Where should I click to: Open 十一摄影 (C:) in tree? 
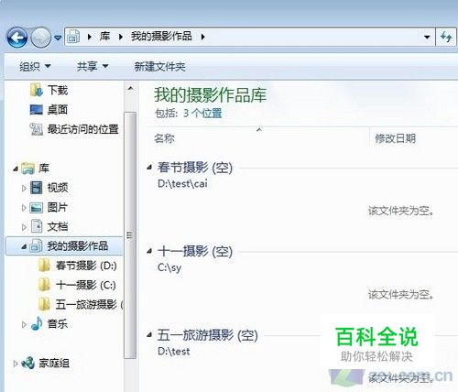coord(86,285)
